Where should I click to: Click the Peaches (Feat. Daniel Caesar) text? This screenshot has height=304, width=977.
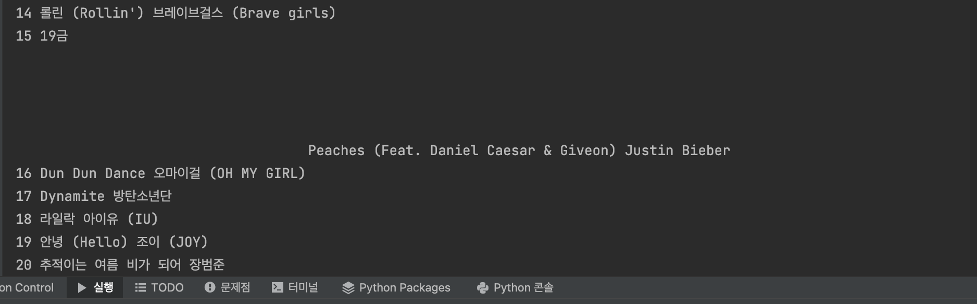462,150
